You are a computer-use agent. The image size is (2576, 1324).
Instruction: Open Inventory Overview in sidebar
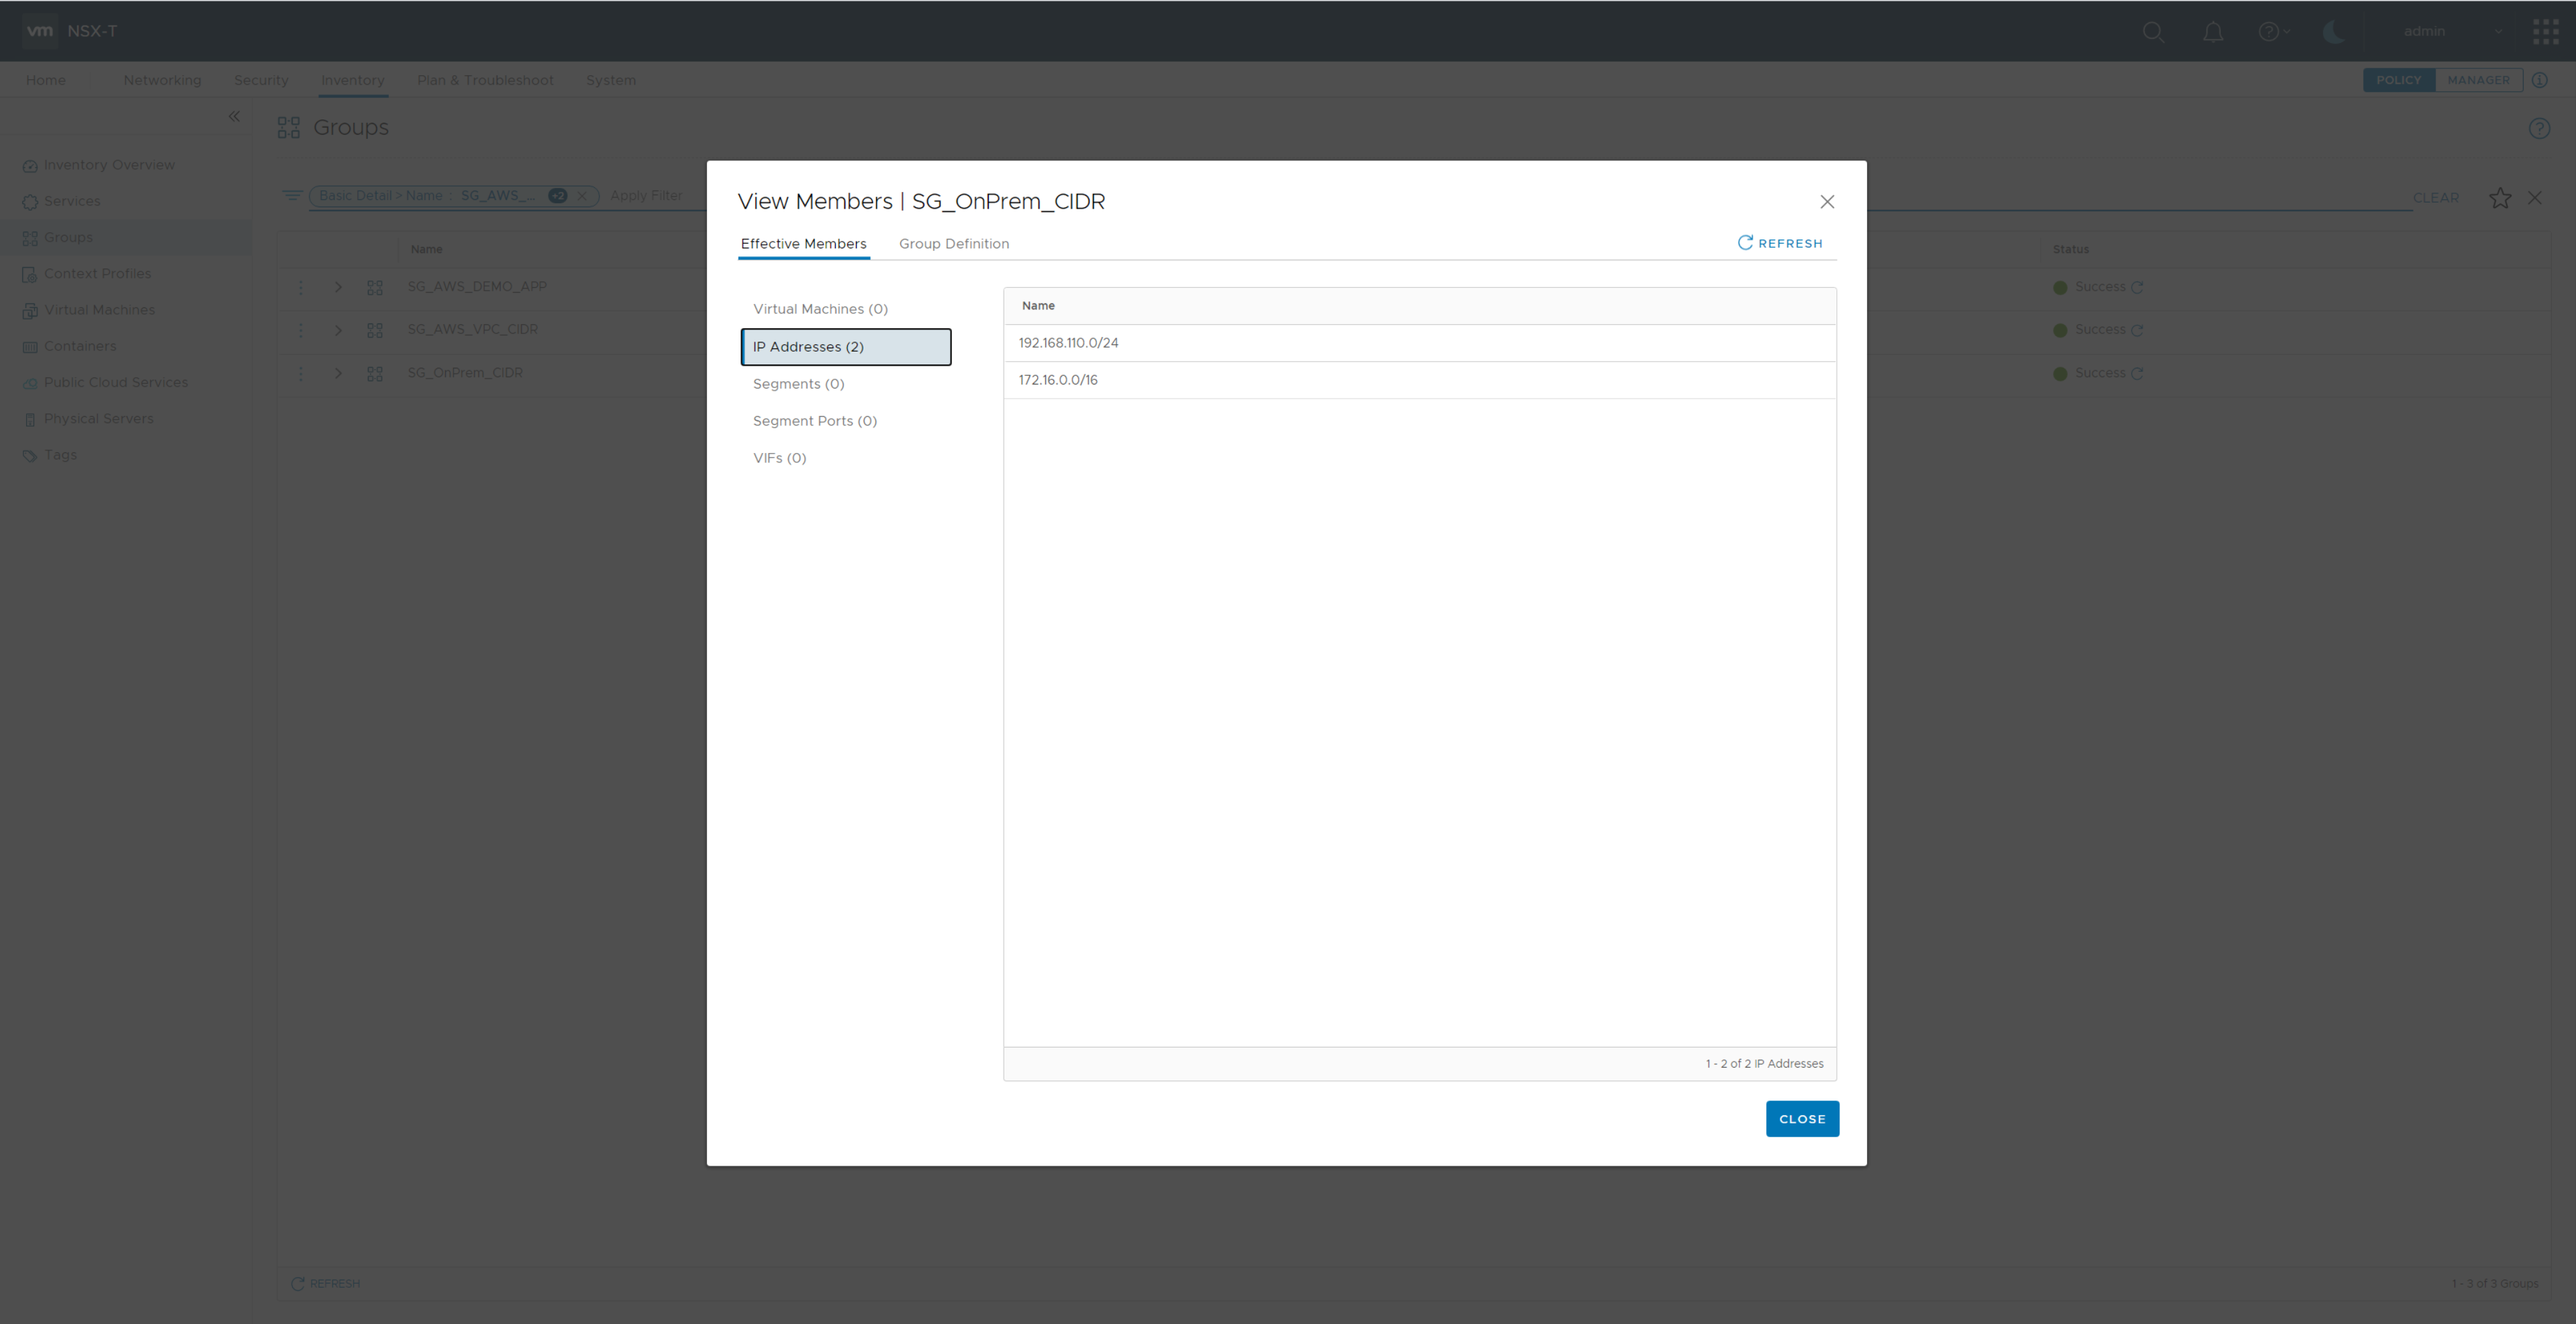pyautogui.click(x=109, y=165)
